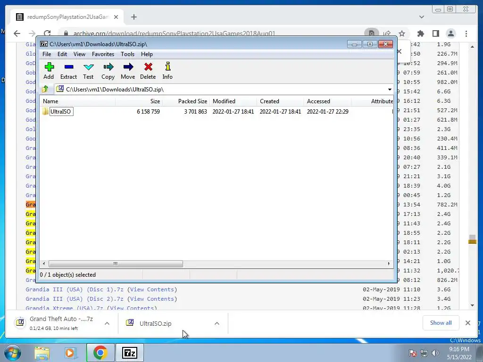The image size is (483, 362).
Task: Click the volume speaker tray icon
Action: (x=435, y=353)
